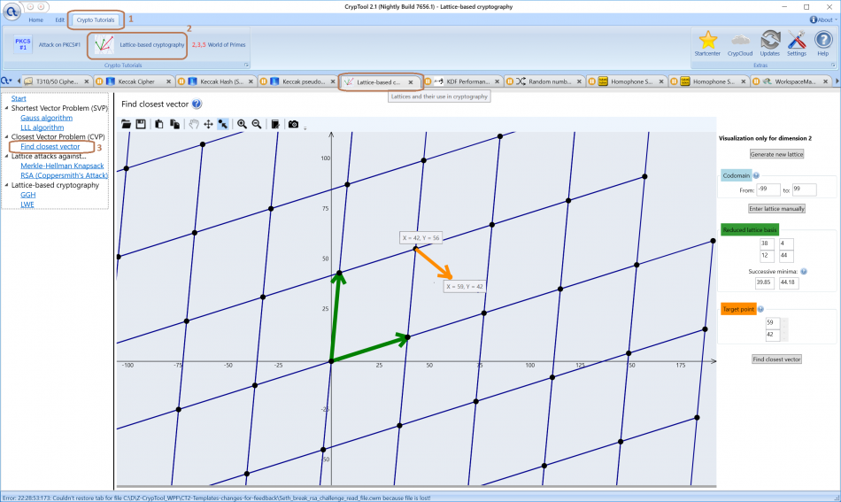
Task: Open CrypCloud from the ribbon
Action: (740, 42)
